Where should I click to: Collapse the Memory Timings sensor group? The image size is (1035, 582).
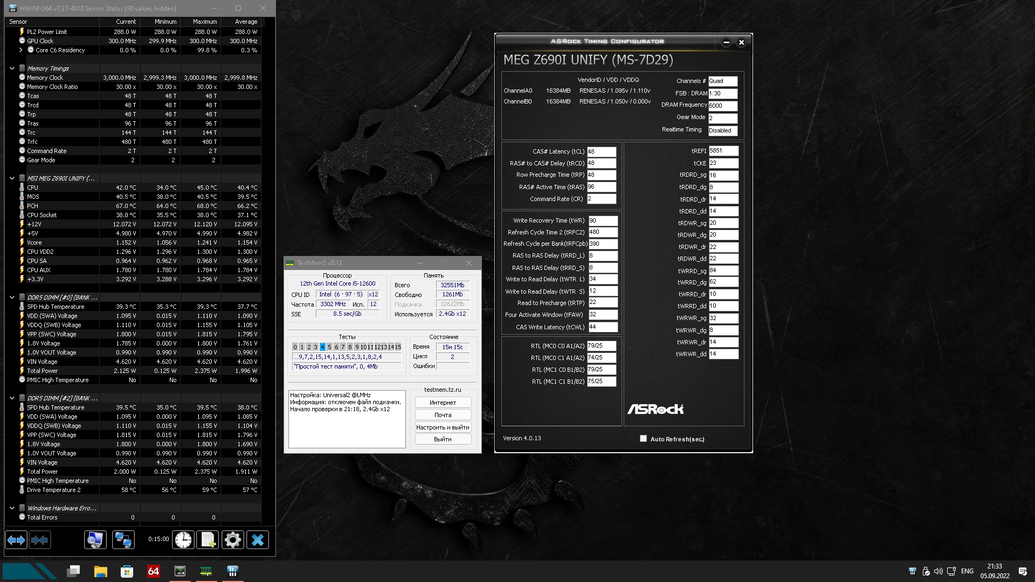(12, 68)
